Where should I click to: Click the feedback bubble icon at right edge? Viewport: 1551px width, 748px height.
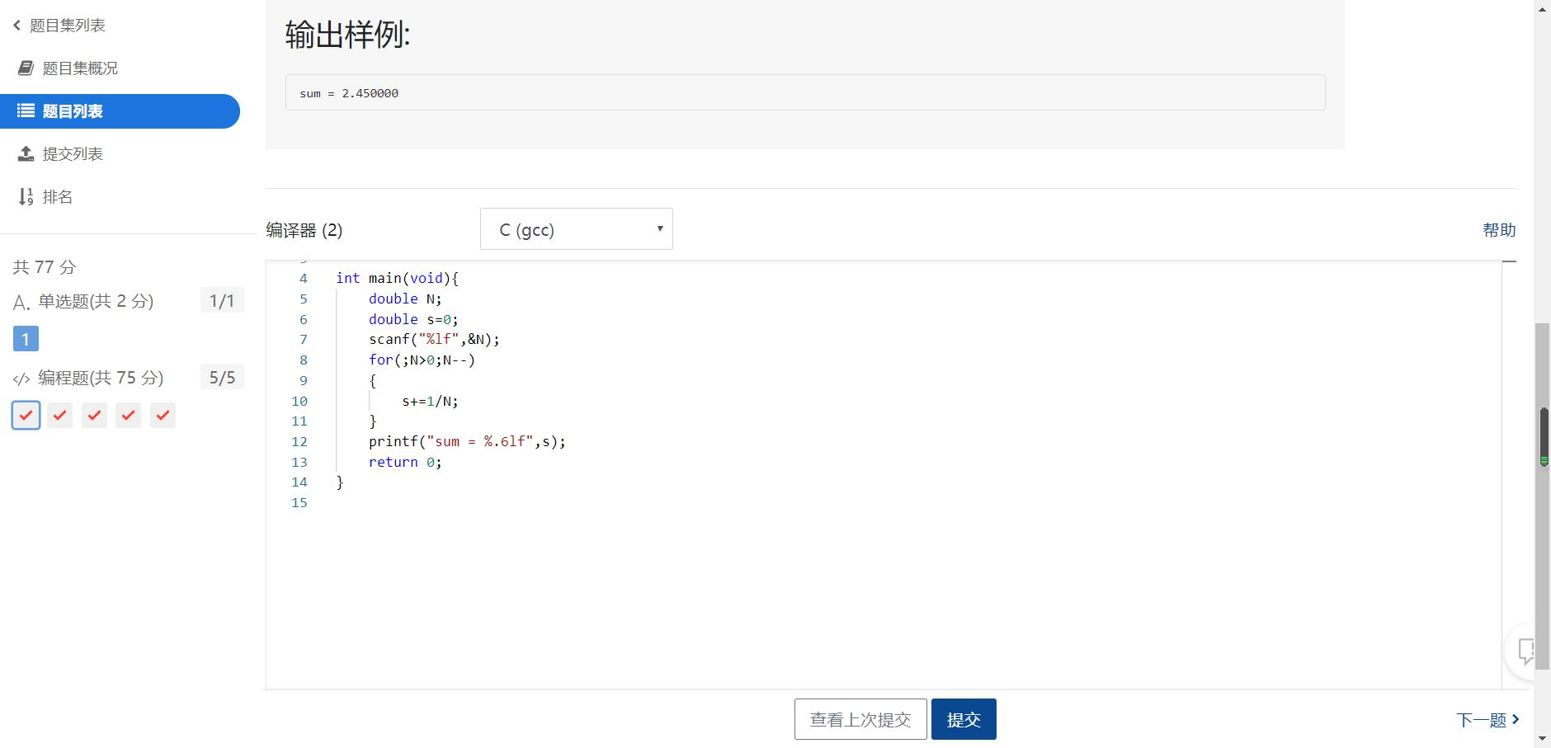point(1526,652)
